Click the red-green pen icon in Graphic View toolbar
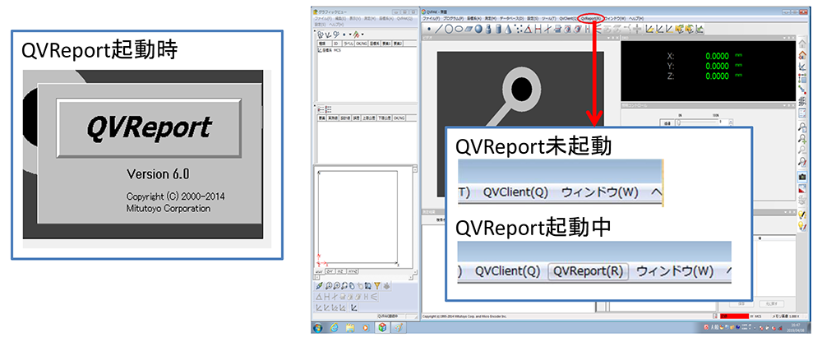822x342 pixels. pos(356,35)
